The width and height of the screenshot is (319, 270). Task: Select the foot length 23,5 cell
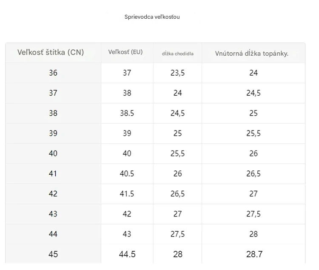[x=178, y=73]
